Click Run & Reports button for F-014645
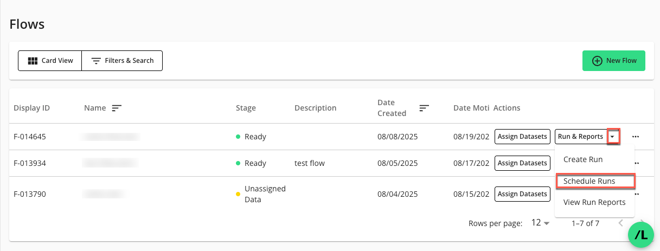Screen dimensions: 660x251 [x=580, y=137]
